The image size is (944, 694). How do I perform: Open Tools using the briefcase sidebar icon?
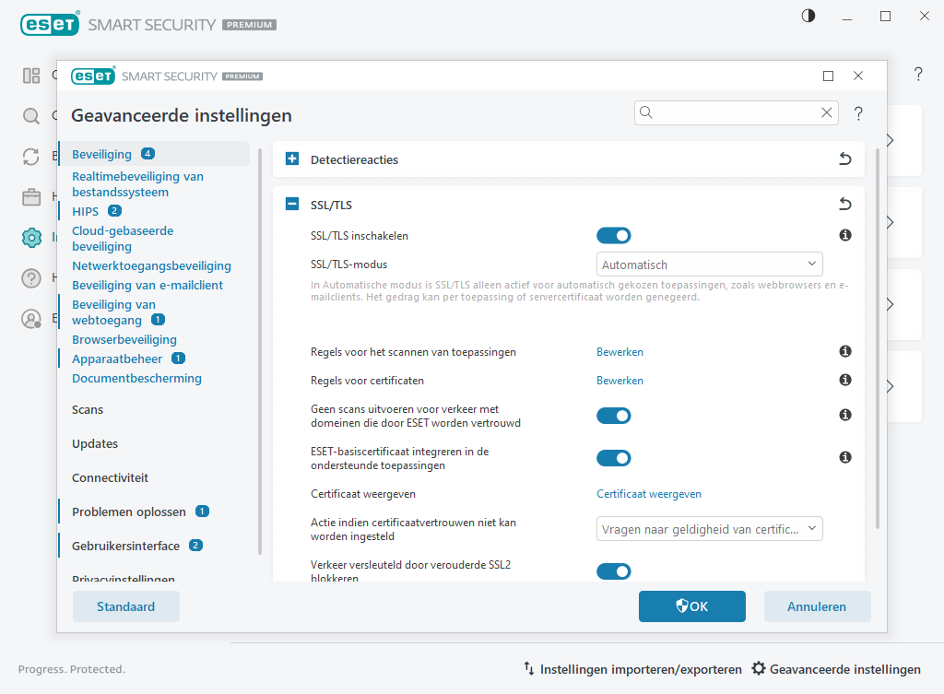click(30, 196)
